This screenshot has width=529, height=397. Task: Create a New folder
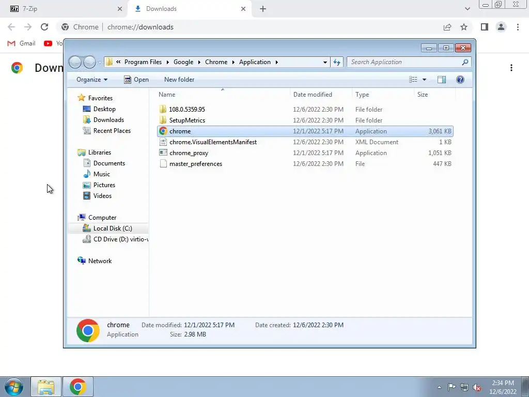tap(179, 80)
